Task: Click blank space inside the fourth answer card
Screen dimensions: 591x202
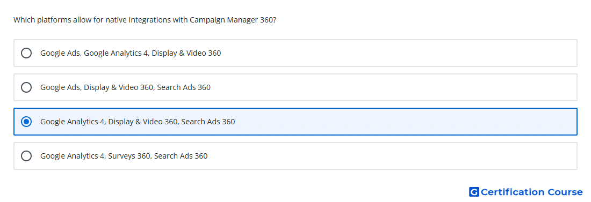Action: point(392,156)
